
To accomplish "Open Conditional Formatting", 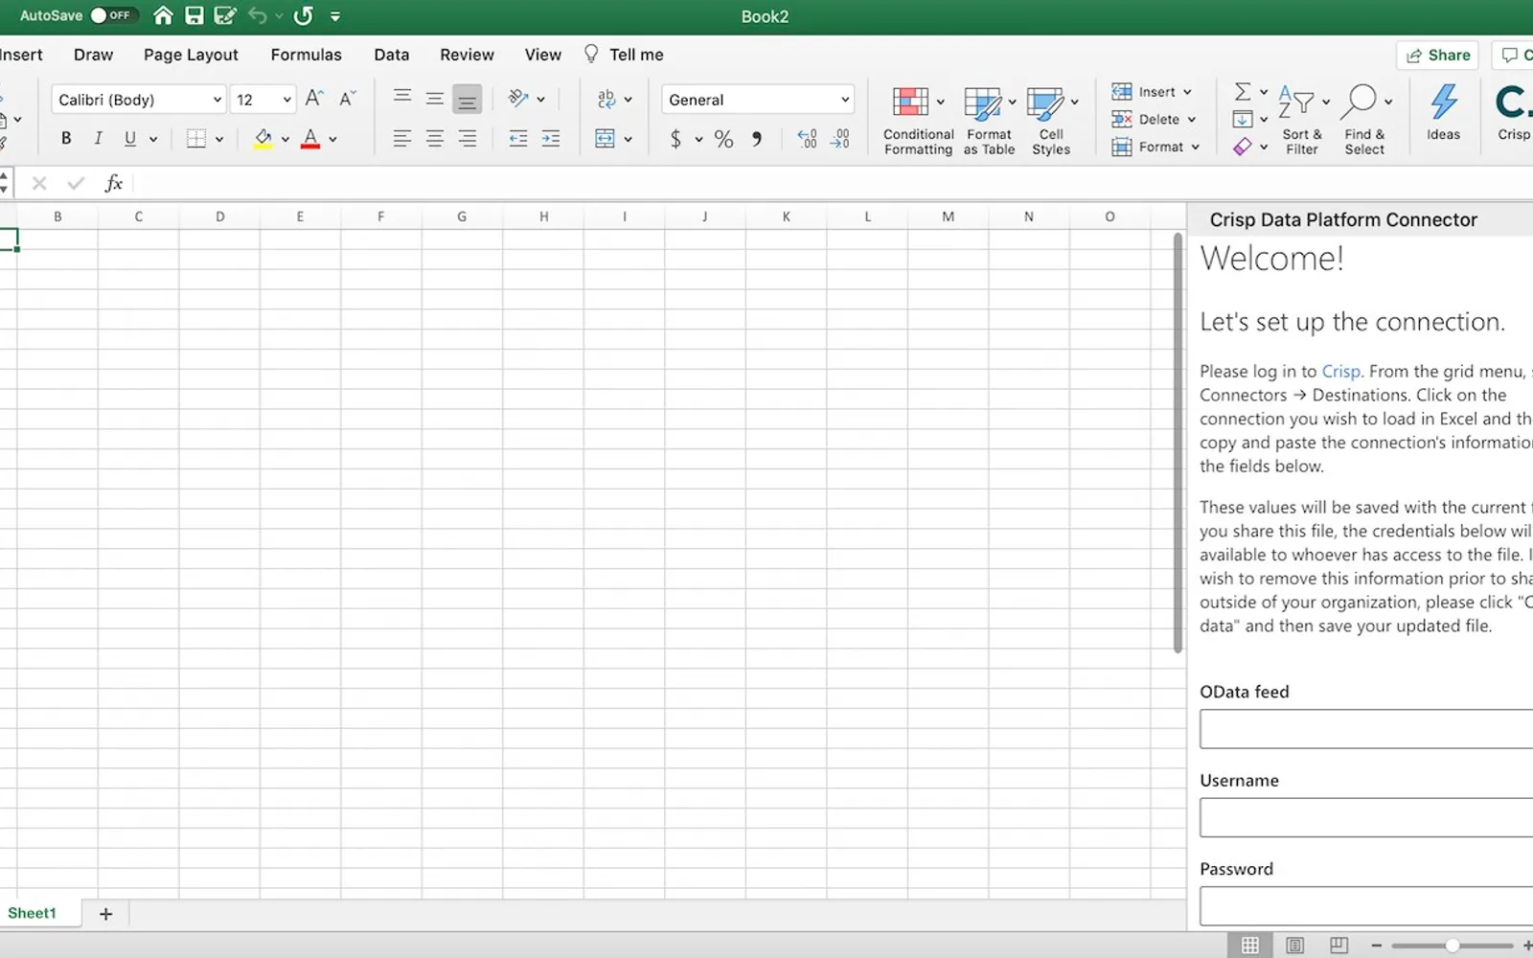I will [x=918, y=120].
